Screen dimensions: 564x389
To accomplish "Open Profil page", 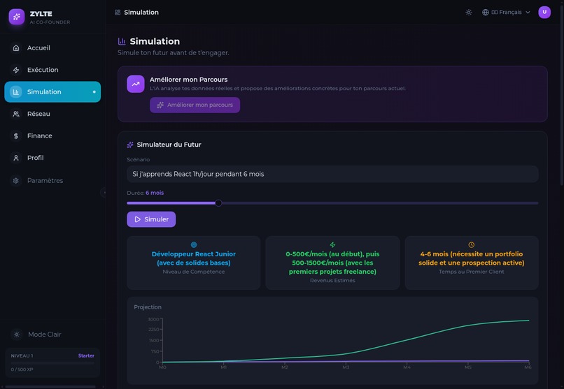I will point(52,158).
